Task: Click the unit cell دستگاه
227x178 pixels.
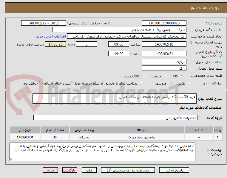Action: point(84,137)
